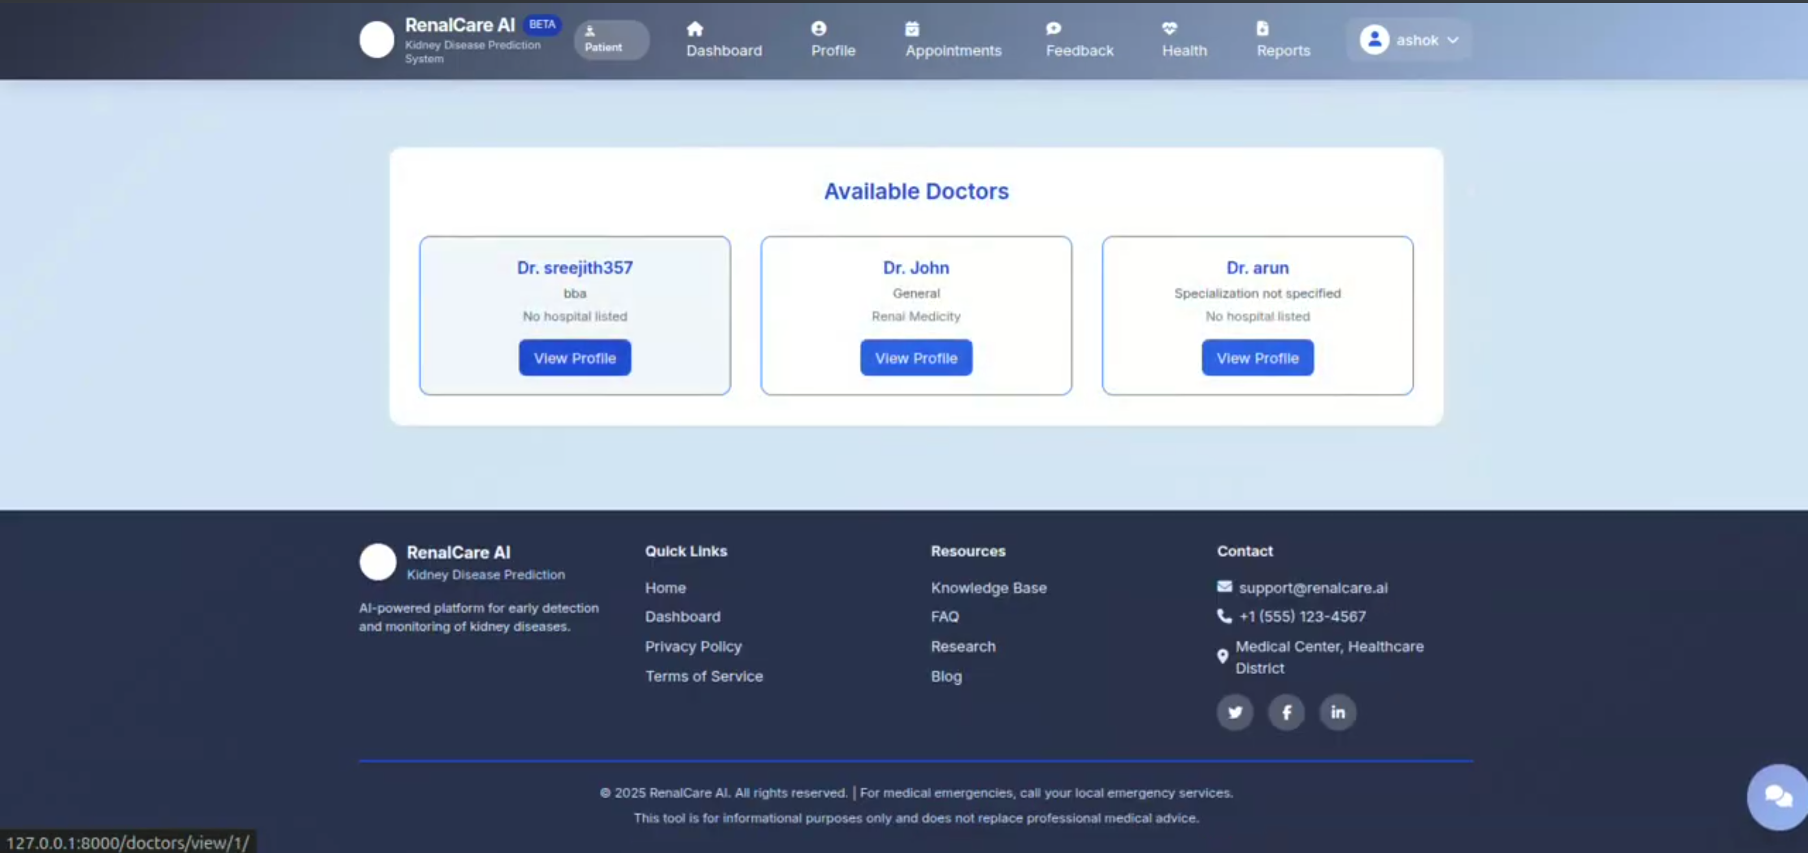Click the person icon above Profile
Screen dimensions: 1808x853
pos(818,29)
